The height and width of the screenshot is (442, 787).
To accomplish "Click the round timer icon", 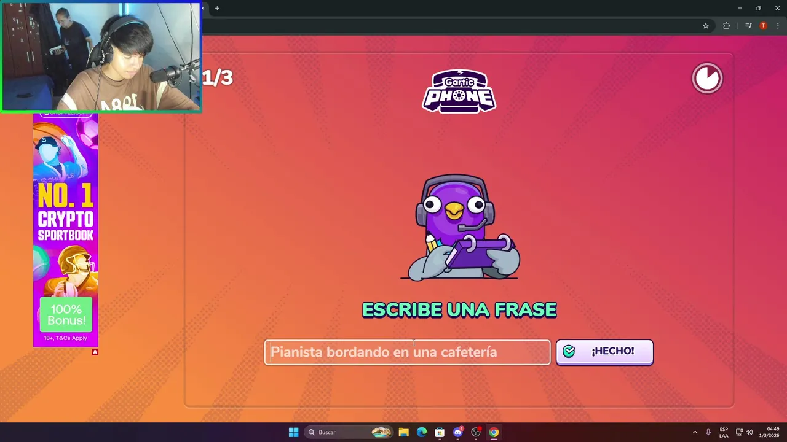I will coord(707,78).
